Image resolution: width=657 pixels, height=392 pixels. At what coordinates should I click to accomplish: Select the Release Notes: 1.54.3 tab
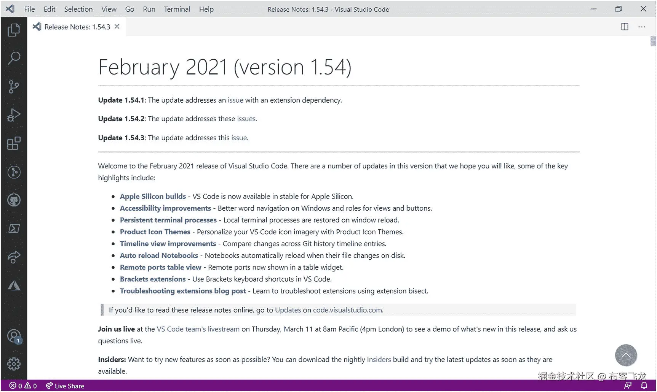pyautogui.click(x=77, y=27)
